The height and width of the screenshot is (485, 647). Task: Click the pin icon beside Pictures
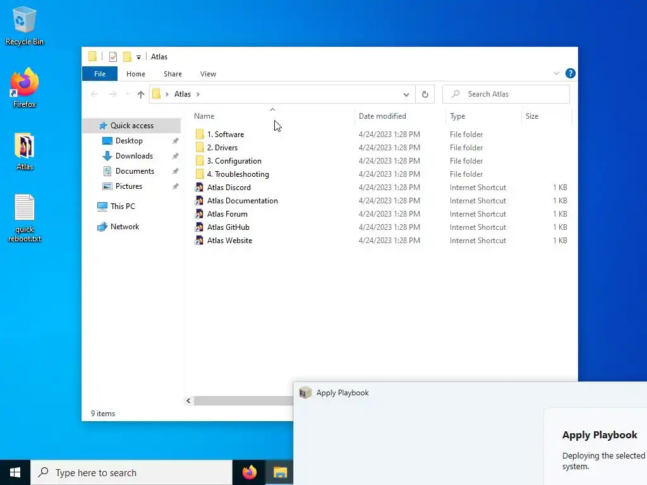point(176,186)
